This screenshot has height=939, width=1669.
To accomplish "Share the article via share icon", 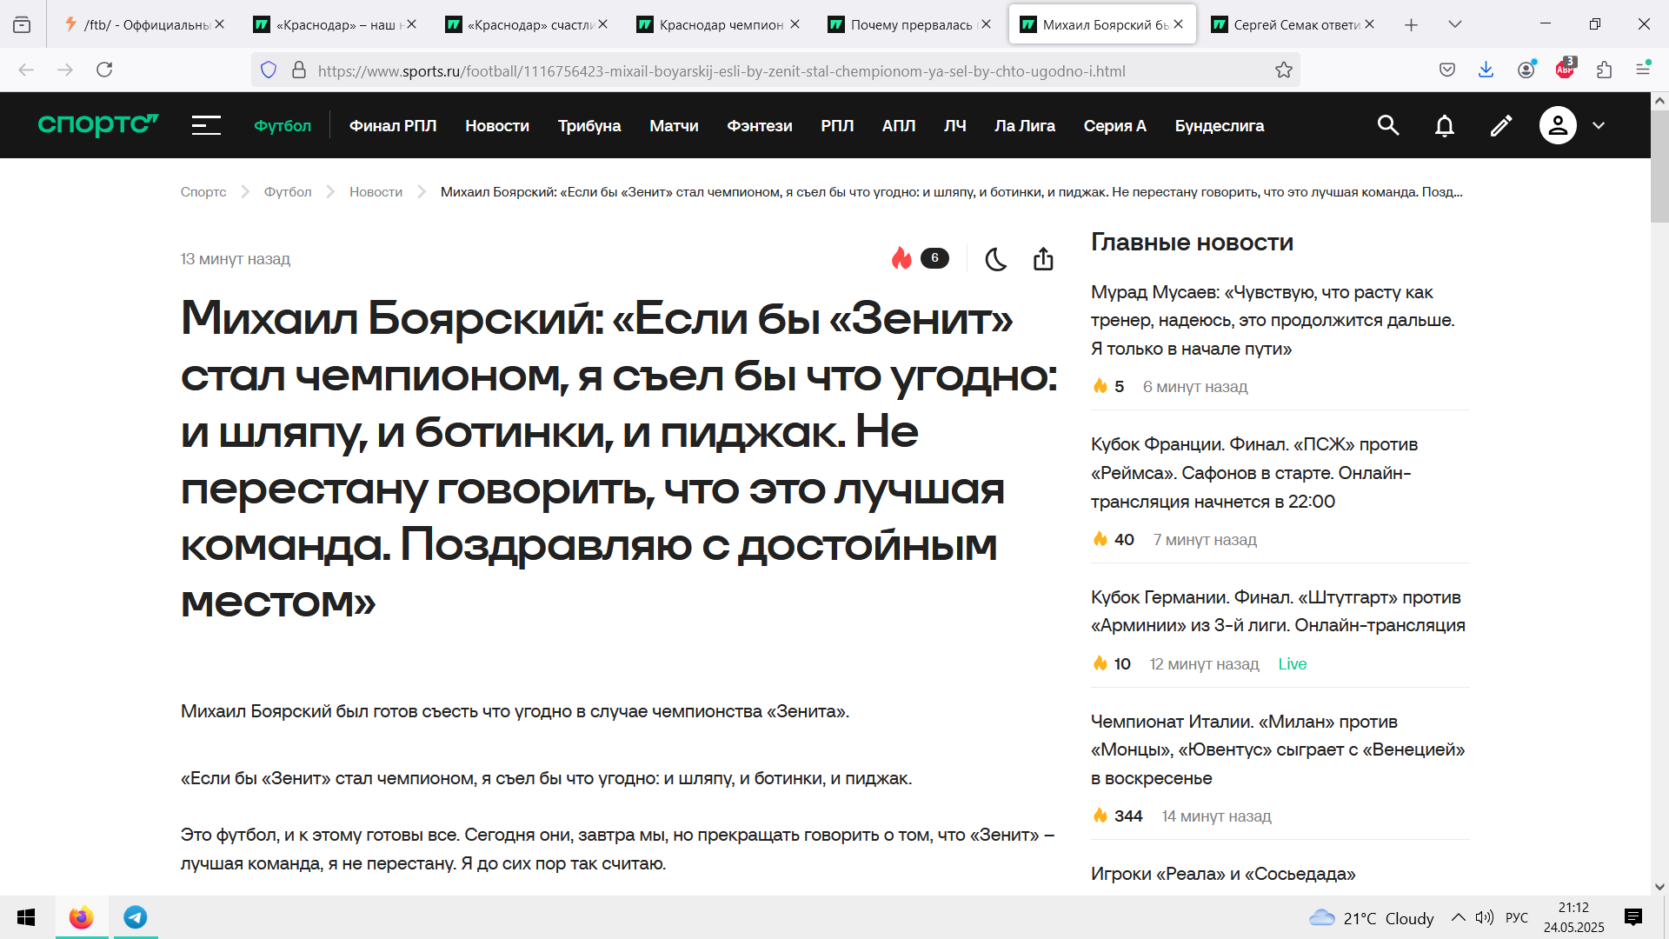I will point(1043,259).
